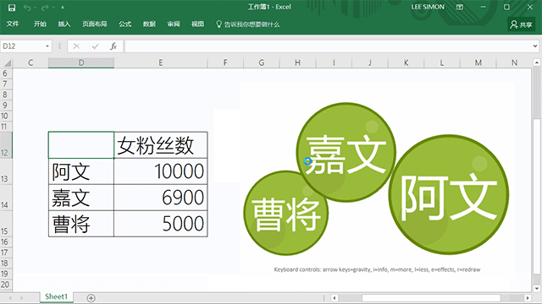Select column M header
Screen dimensions: 542x304
478,62
